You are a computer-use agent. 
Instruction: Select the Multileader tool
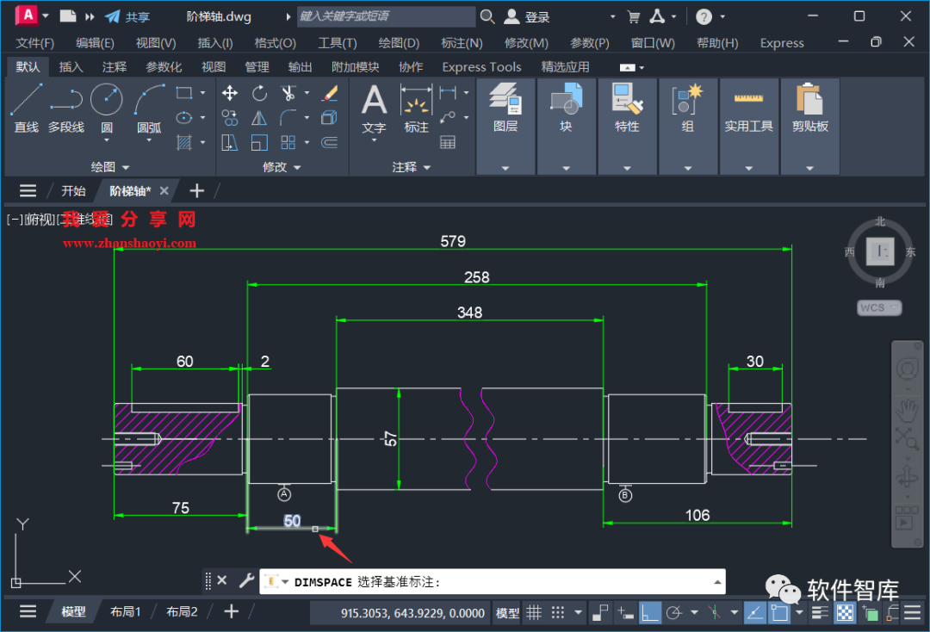click(x=449, y=117)
